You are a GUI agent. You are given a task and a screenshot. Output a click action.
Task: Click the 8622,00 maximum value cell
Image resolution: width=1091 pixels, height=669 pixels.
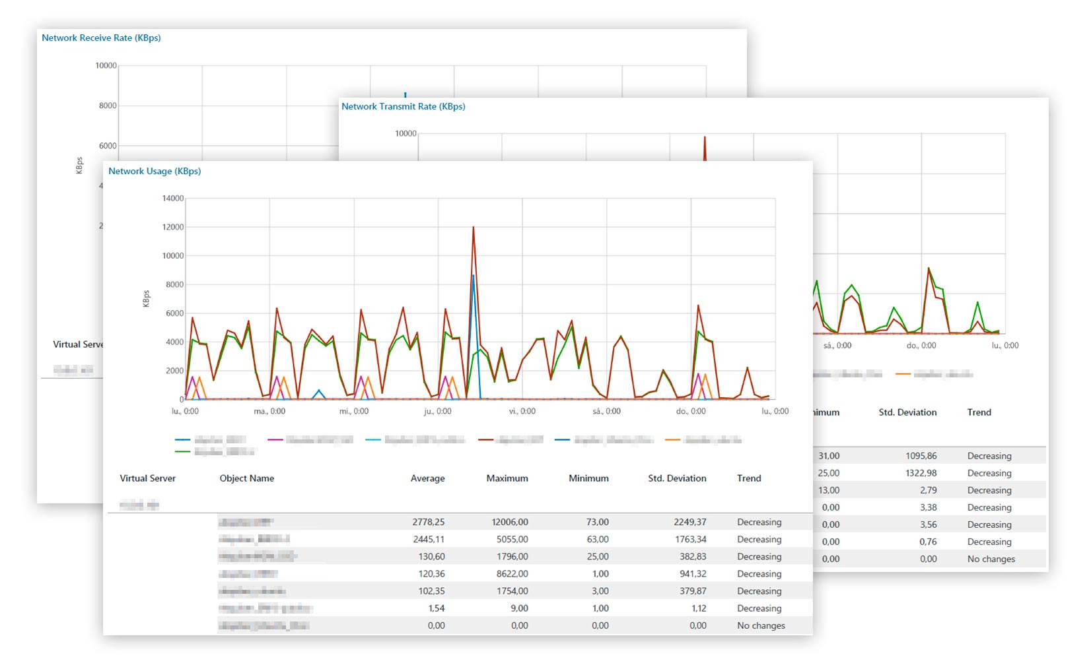512,574
